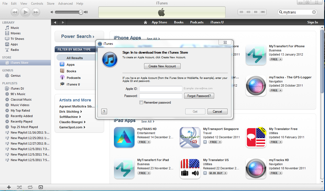Open the Advanced menu

tap(65, 4)
